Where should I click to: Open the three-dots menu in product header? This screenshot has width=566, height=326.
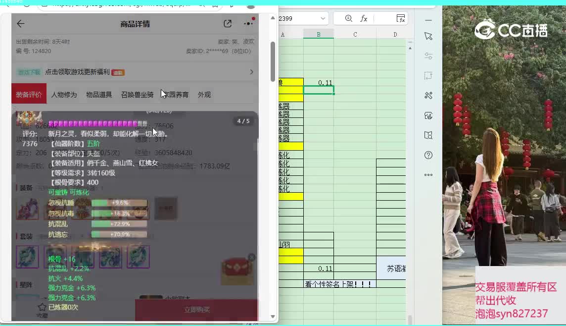coord(248,24)
